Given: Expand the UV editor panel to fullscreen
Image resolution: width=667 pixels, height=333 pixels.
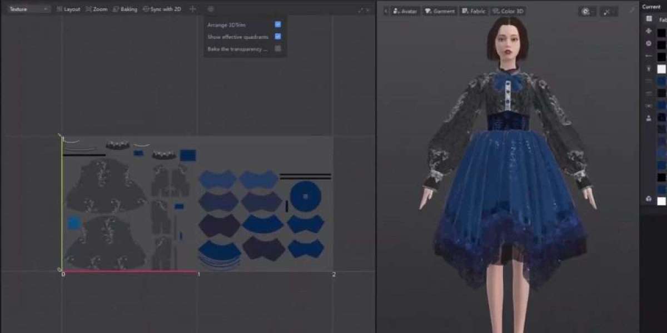Looking at the screenshot, I should 361,10.
